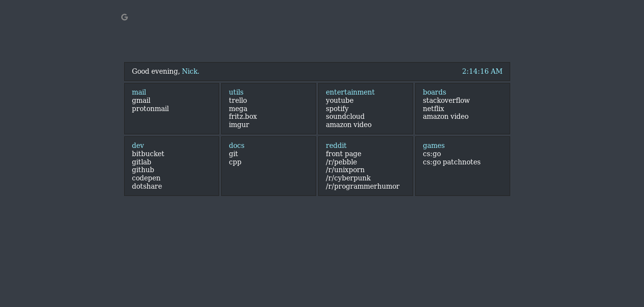The image size is (644, 307).
Task: Open the /r/cyberpunk link
Action: point(348,178)
